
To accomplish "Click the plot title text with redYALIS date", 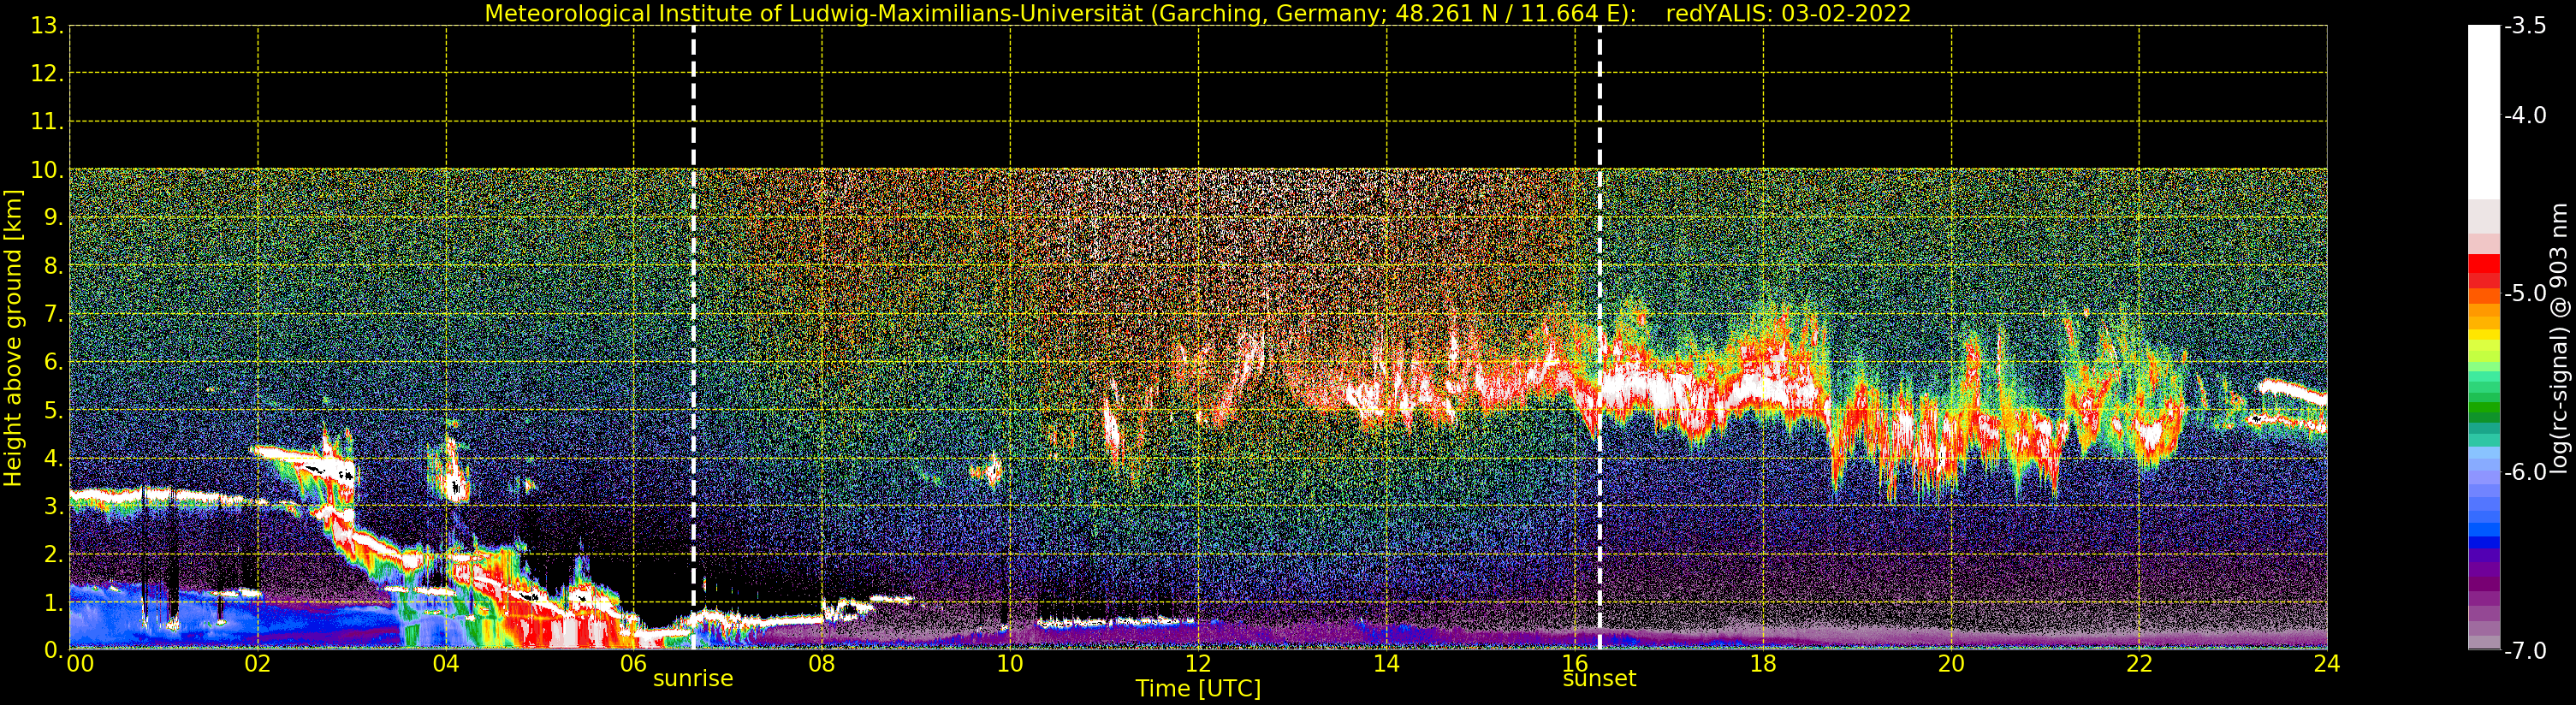I will coord(1198,13).
